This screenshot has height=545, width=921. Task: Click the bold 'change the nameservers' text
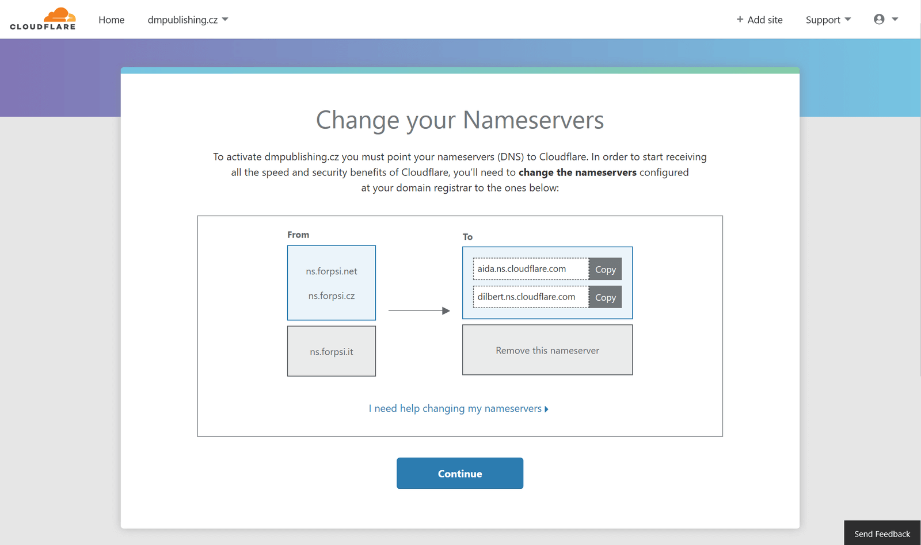coord(577,172)
